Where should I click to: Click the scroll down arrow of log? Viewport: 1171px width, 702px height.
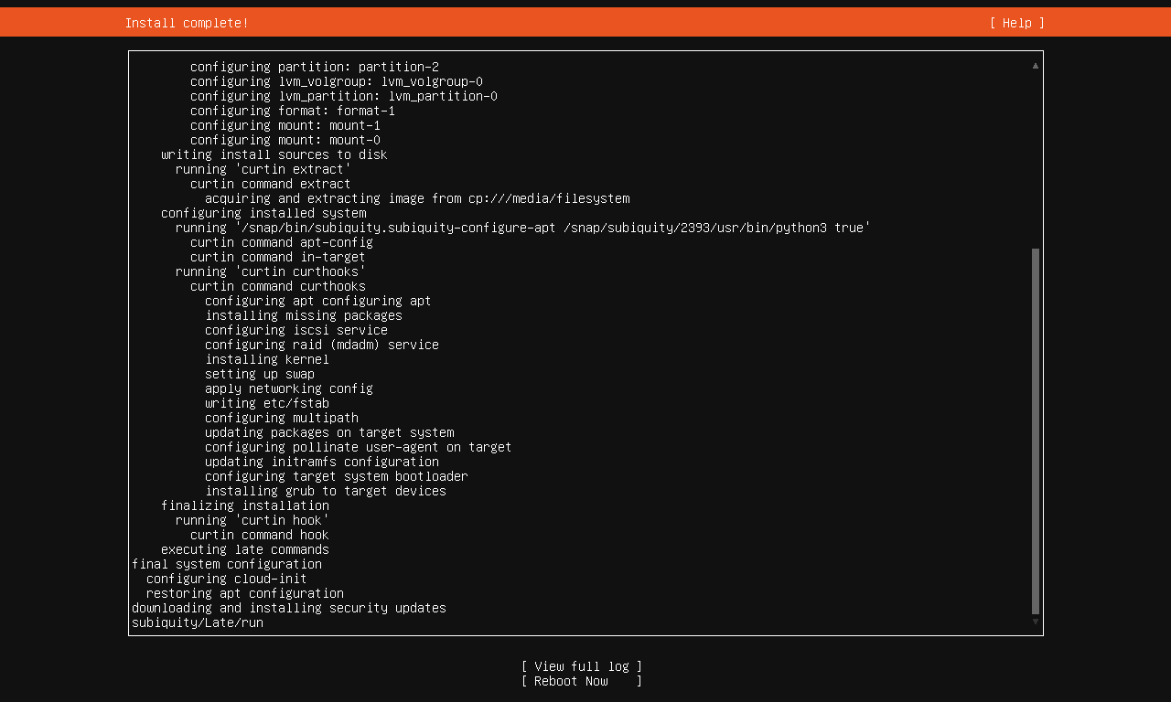coord(1036,622)
